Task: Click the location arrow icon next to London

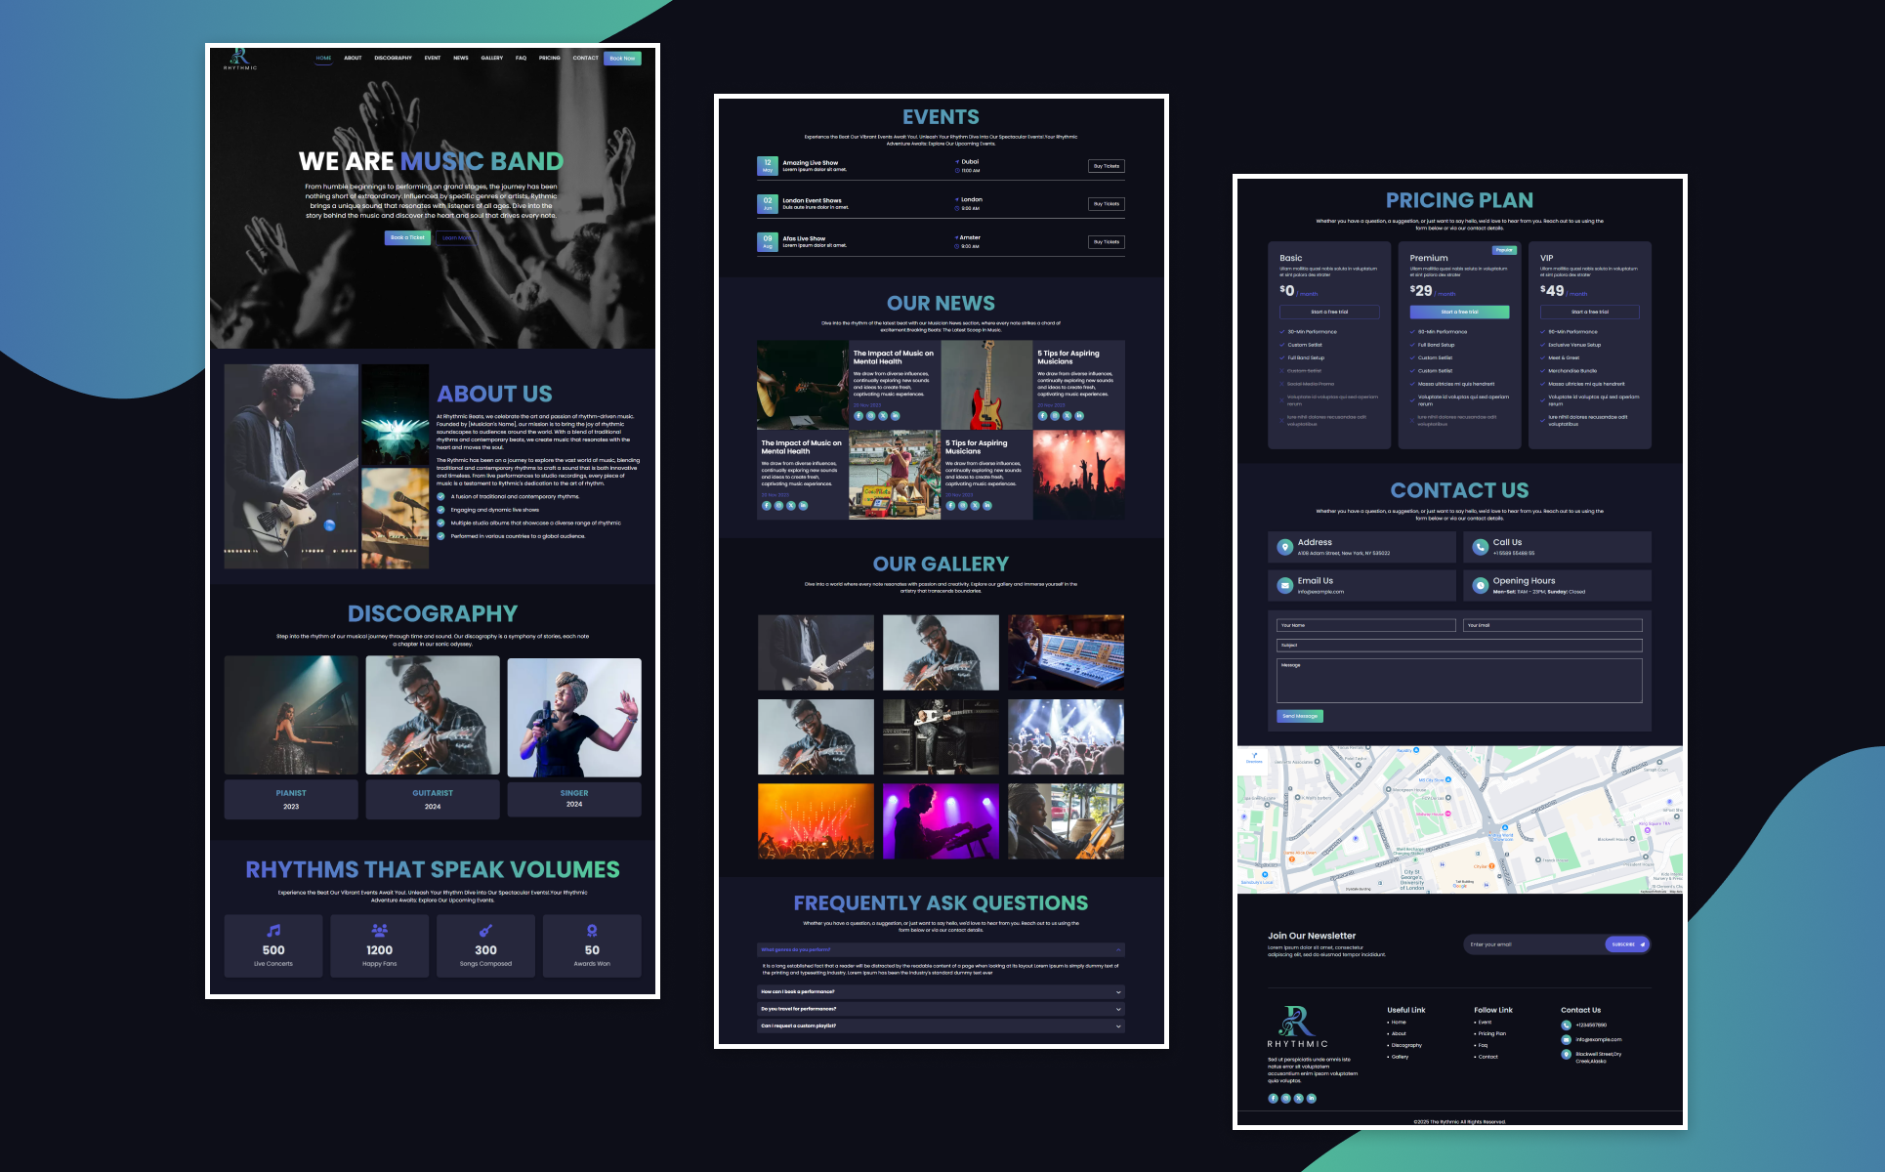Action: 957,199
